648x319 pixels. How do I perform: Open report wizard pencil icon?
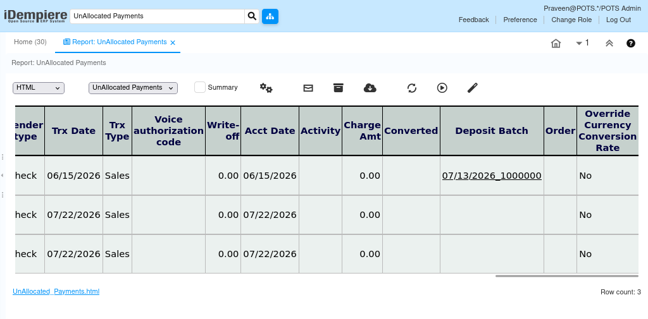coord(472,88)
